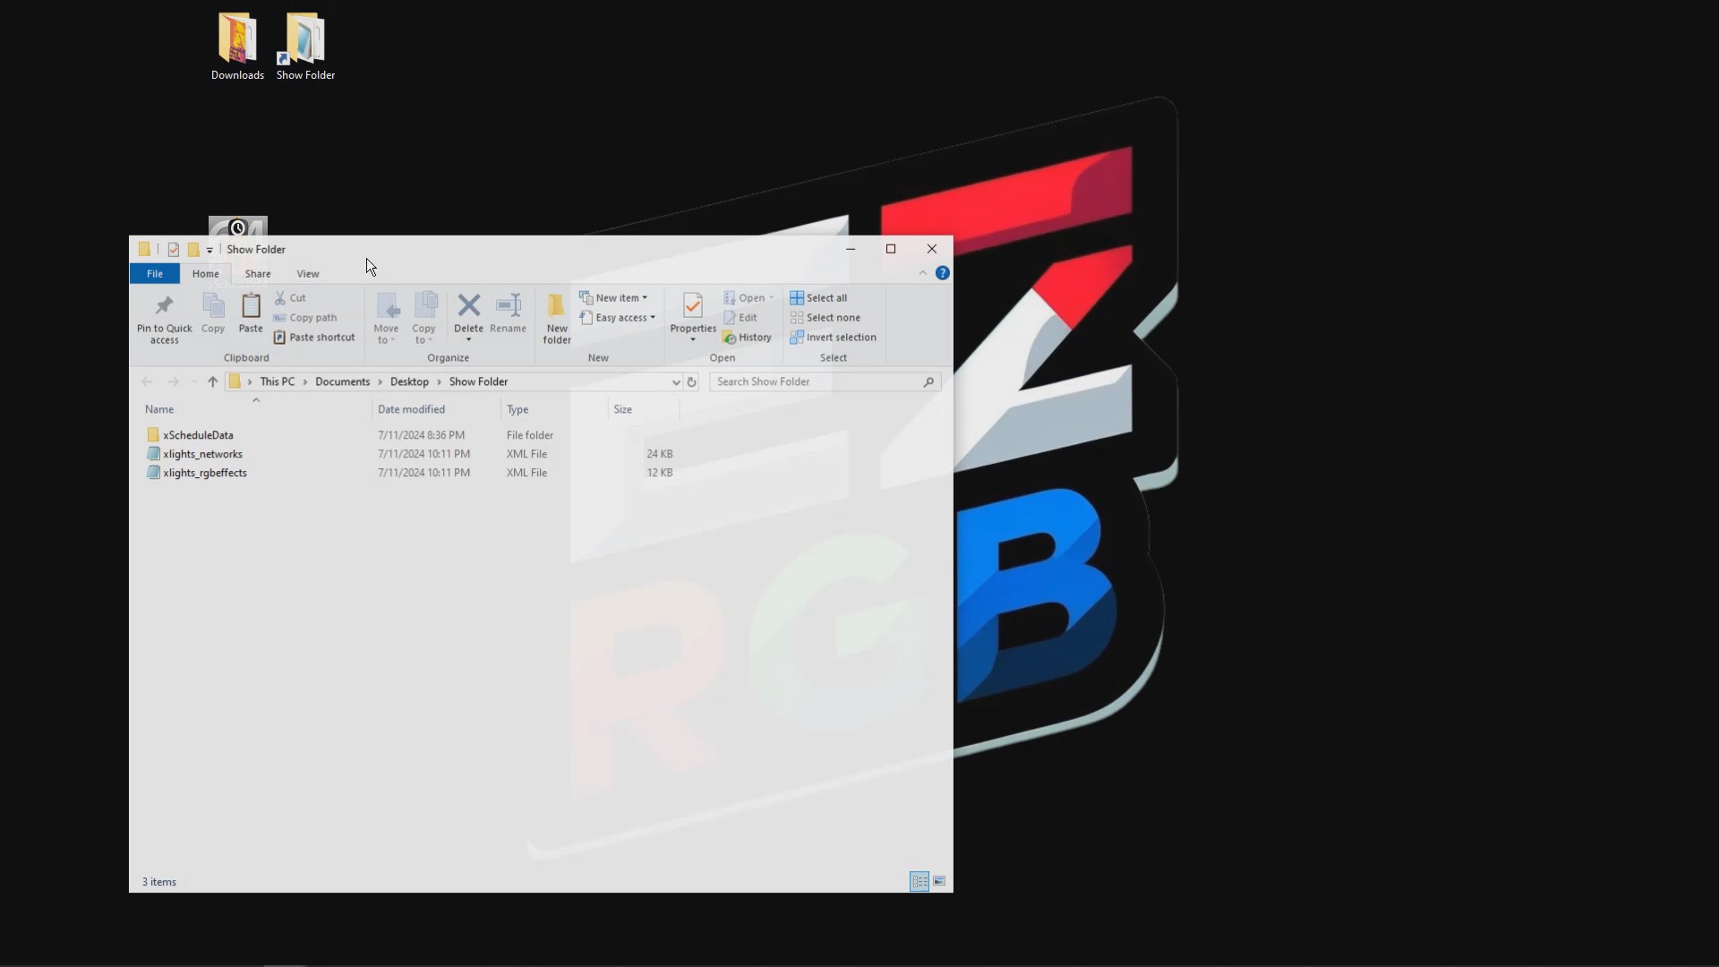
Task: Select the Downloads desktop icon
Action: tap(237, 47)
